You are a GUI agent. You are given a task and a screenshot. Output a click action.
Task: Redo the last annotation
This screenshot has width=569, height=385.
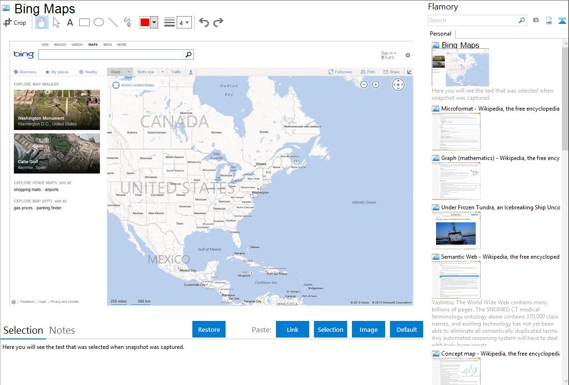tap(218, 22)
